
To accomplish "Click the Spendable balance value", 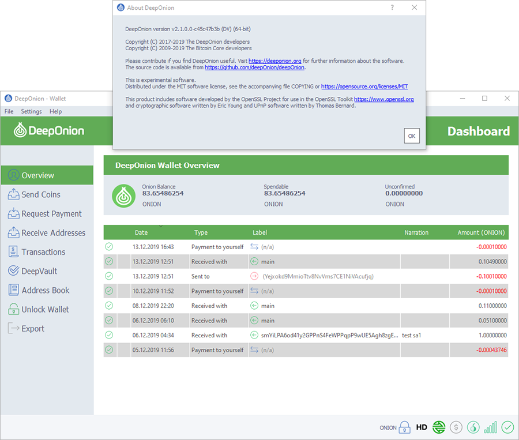I will click(285, 193).
